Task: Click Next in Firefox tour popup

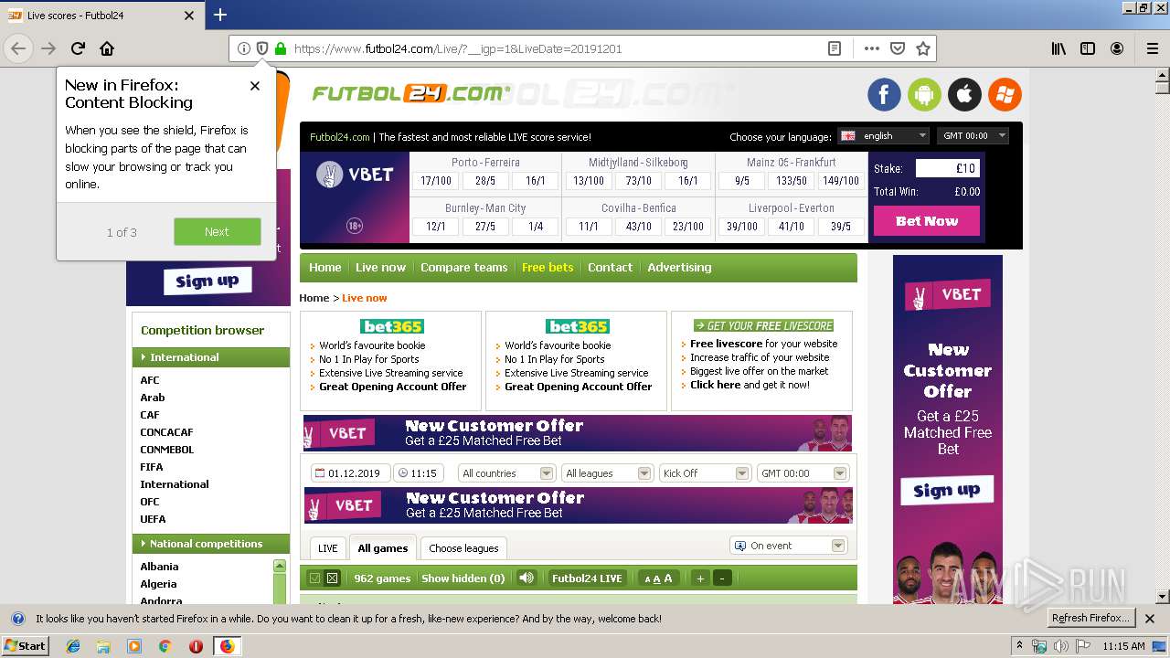Action: point(217,232)
